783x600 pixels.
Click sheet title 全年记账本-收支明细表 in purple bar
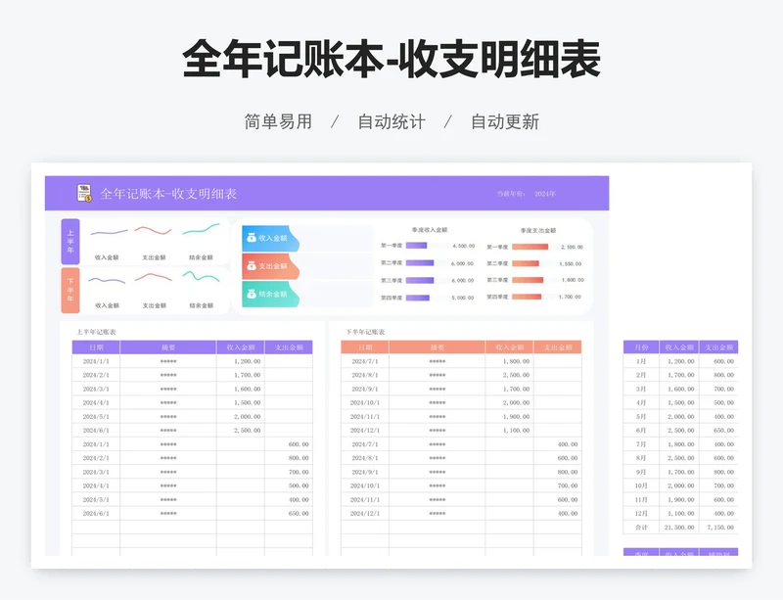point(168,194)
